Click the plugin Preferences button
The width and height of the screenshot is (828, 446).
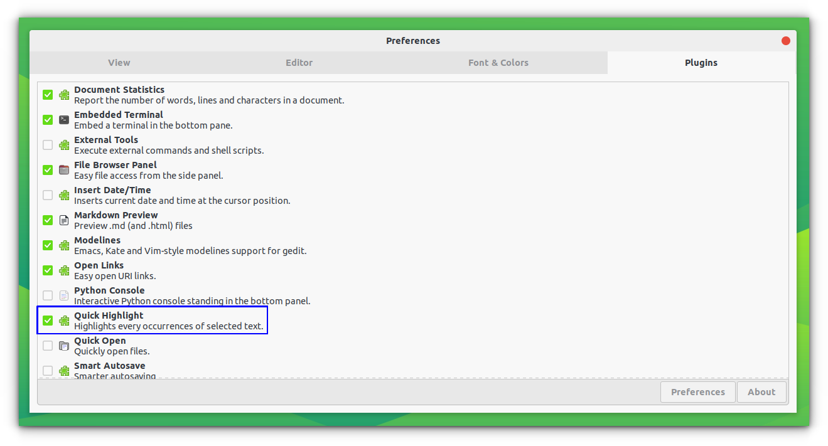(x=697, y=392)
